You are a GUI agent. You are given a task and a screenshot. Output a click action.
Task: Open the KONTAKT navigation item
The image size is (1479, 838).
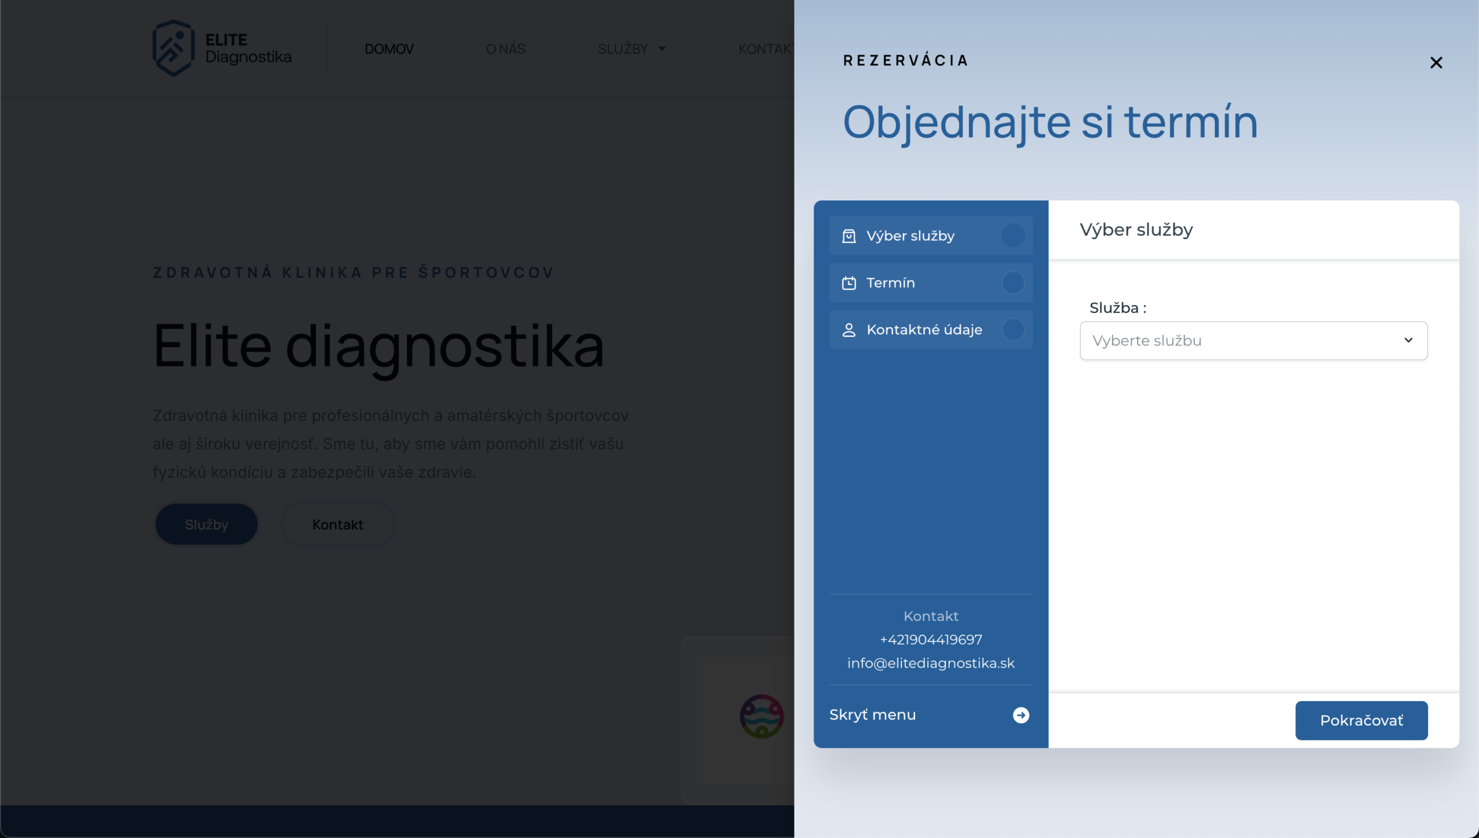click(766, 49)
